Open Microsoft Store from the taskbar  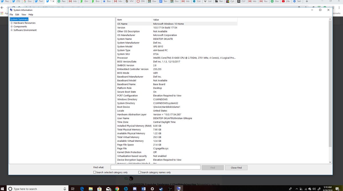point(99,189)
